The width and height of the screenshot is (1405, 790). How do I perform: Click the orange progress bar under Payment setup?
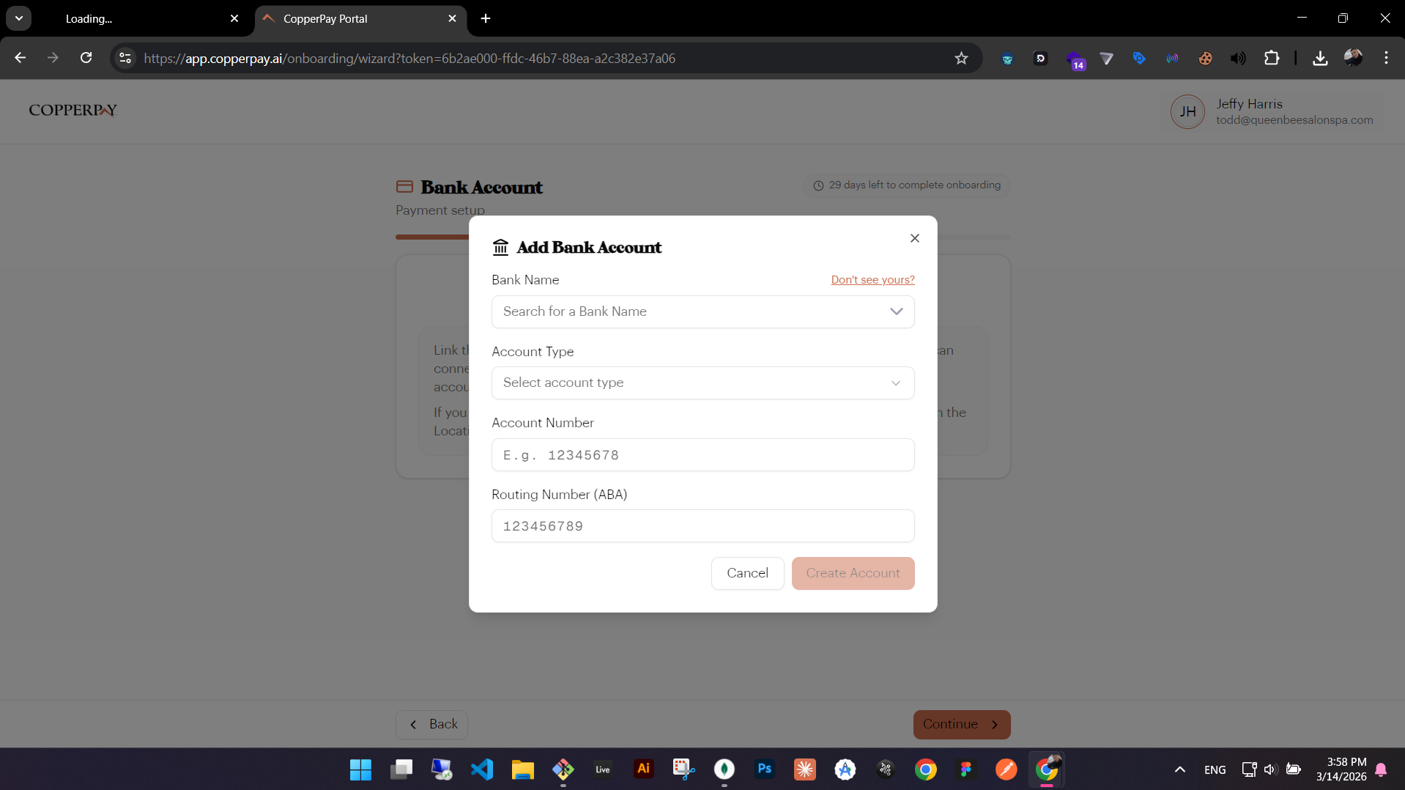431,237
